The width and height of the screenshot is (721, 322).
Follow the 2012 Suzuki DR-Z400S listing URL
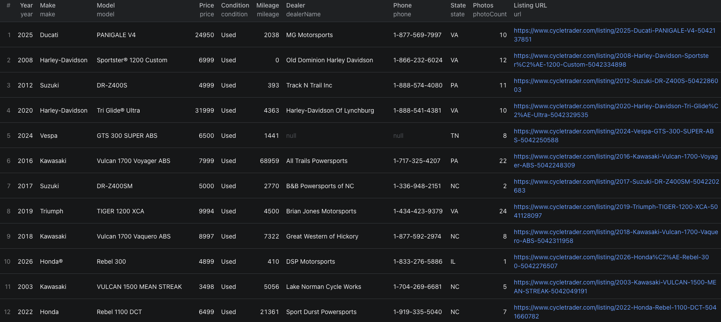[x=616, y=85]
